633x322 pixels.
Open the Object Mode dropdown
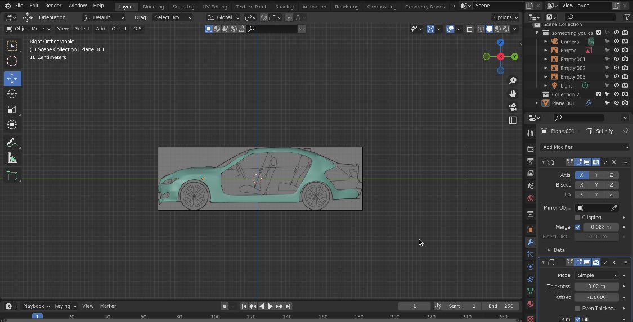coord(28,29)
